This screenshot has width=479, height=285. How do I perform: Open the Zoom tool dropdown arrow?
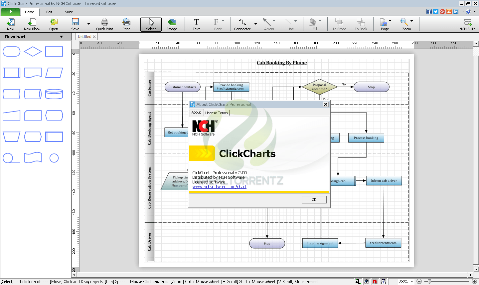[412, 21]
